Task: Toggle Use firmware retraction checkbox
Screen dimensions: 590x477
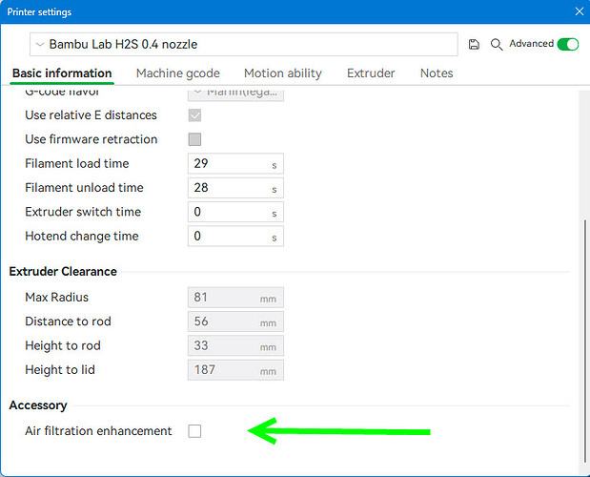Action: (x=194, y=139)
